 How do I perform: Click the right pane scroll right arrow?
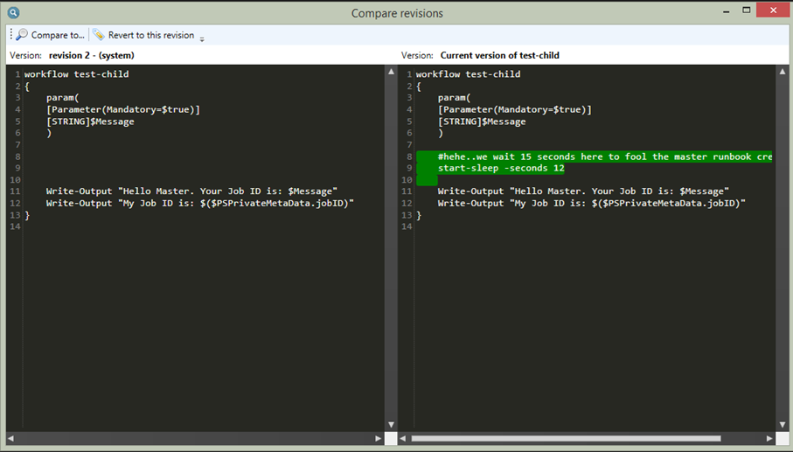[769, 438]
